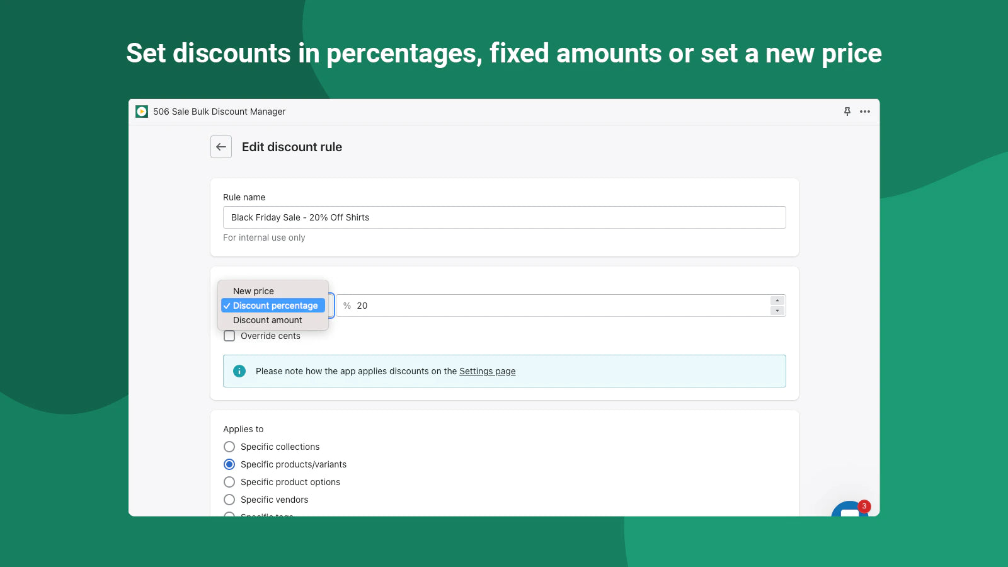Select Specific product options
Screen dimensions: 1008x567
pos(229,482)
